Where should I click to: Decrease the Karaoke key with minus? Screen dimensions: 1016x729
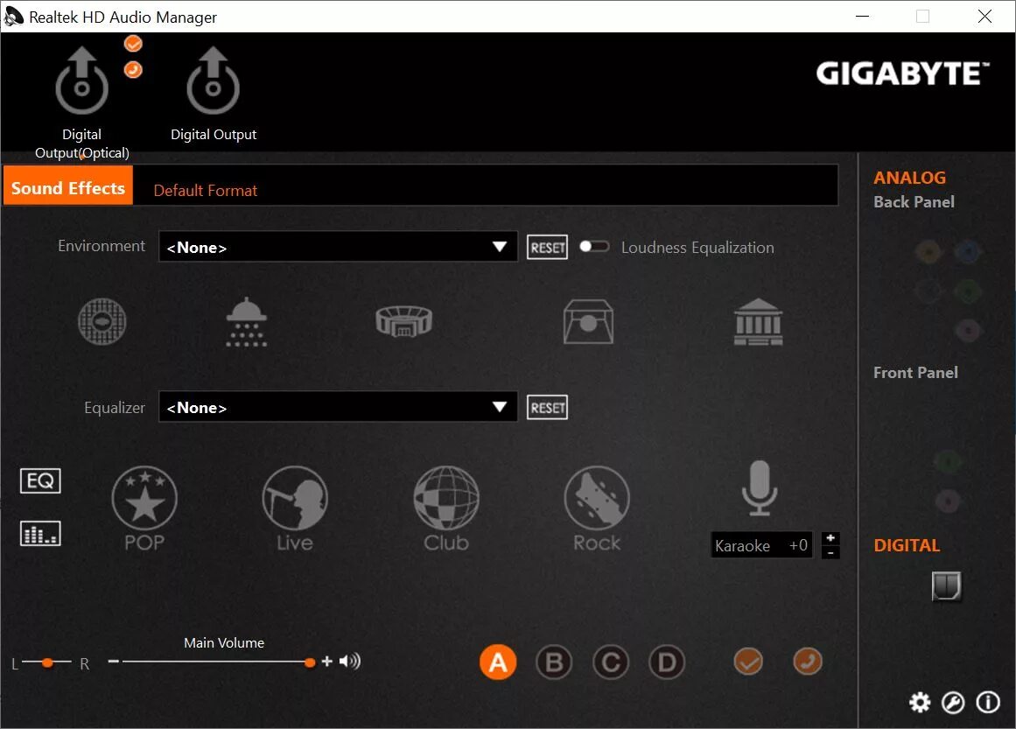830,553
